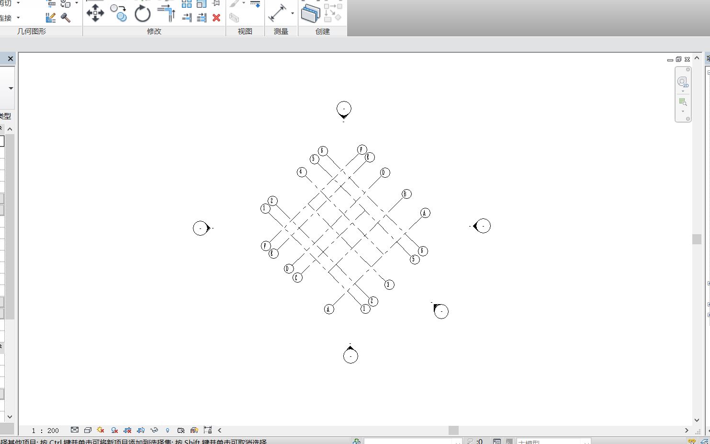Toggle Reveal Constraints icon

[x=207, y=430]
